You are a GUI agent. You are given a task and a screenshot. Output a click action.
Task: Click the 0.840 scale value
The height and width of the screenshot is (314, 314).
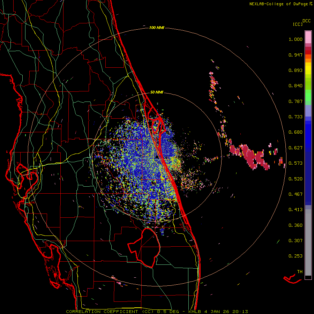click(x=296, y=86)
